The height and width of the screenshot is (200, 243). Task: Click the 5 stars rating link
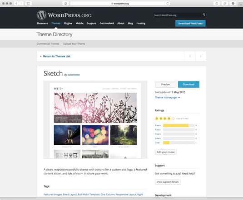(x=158, y=125)
